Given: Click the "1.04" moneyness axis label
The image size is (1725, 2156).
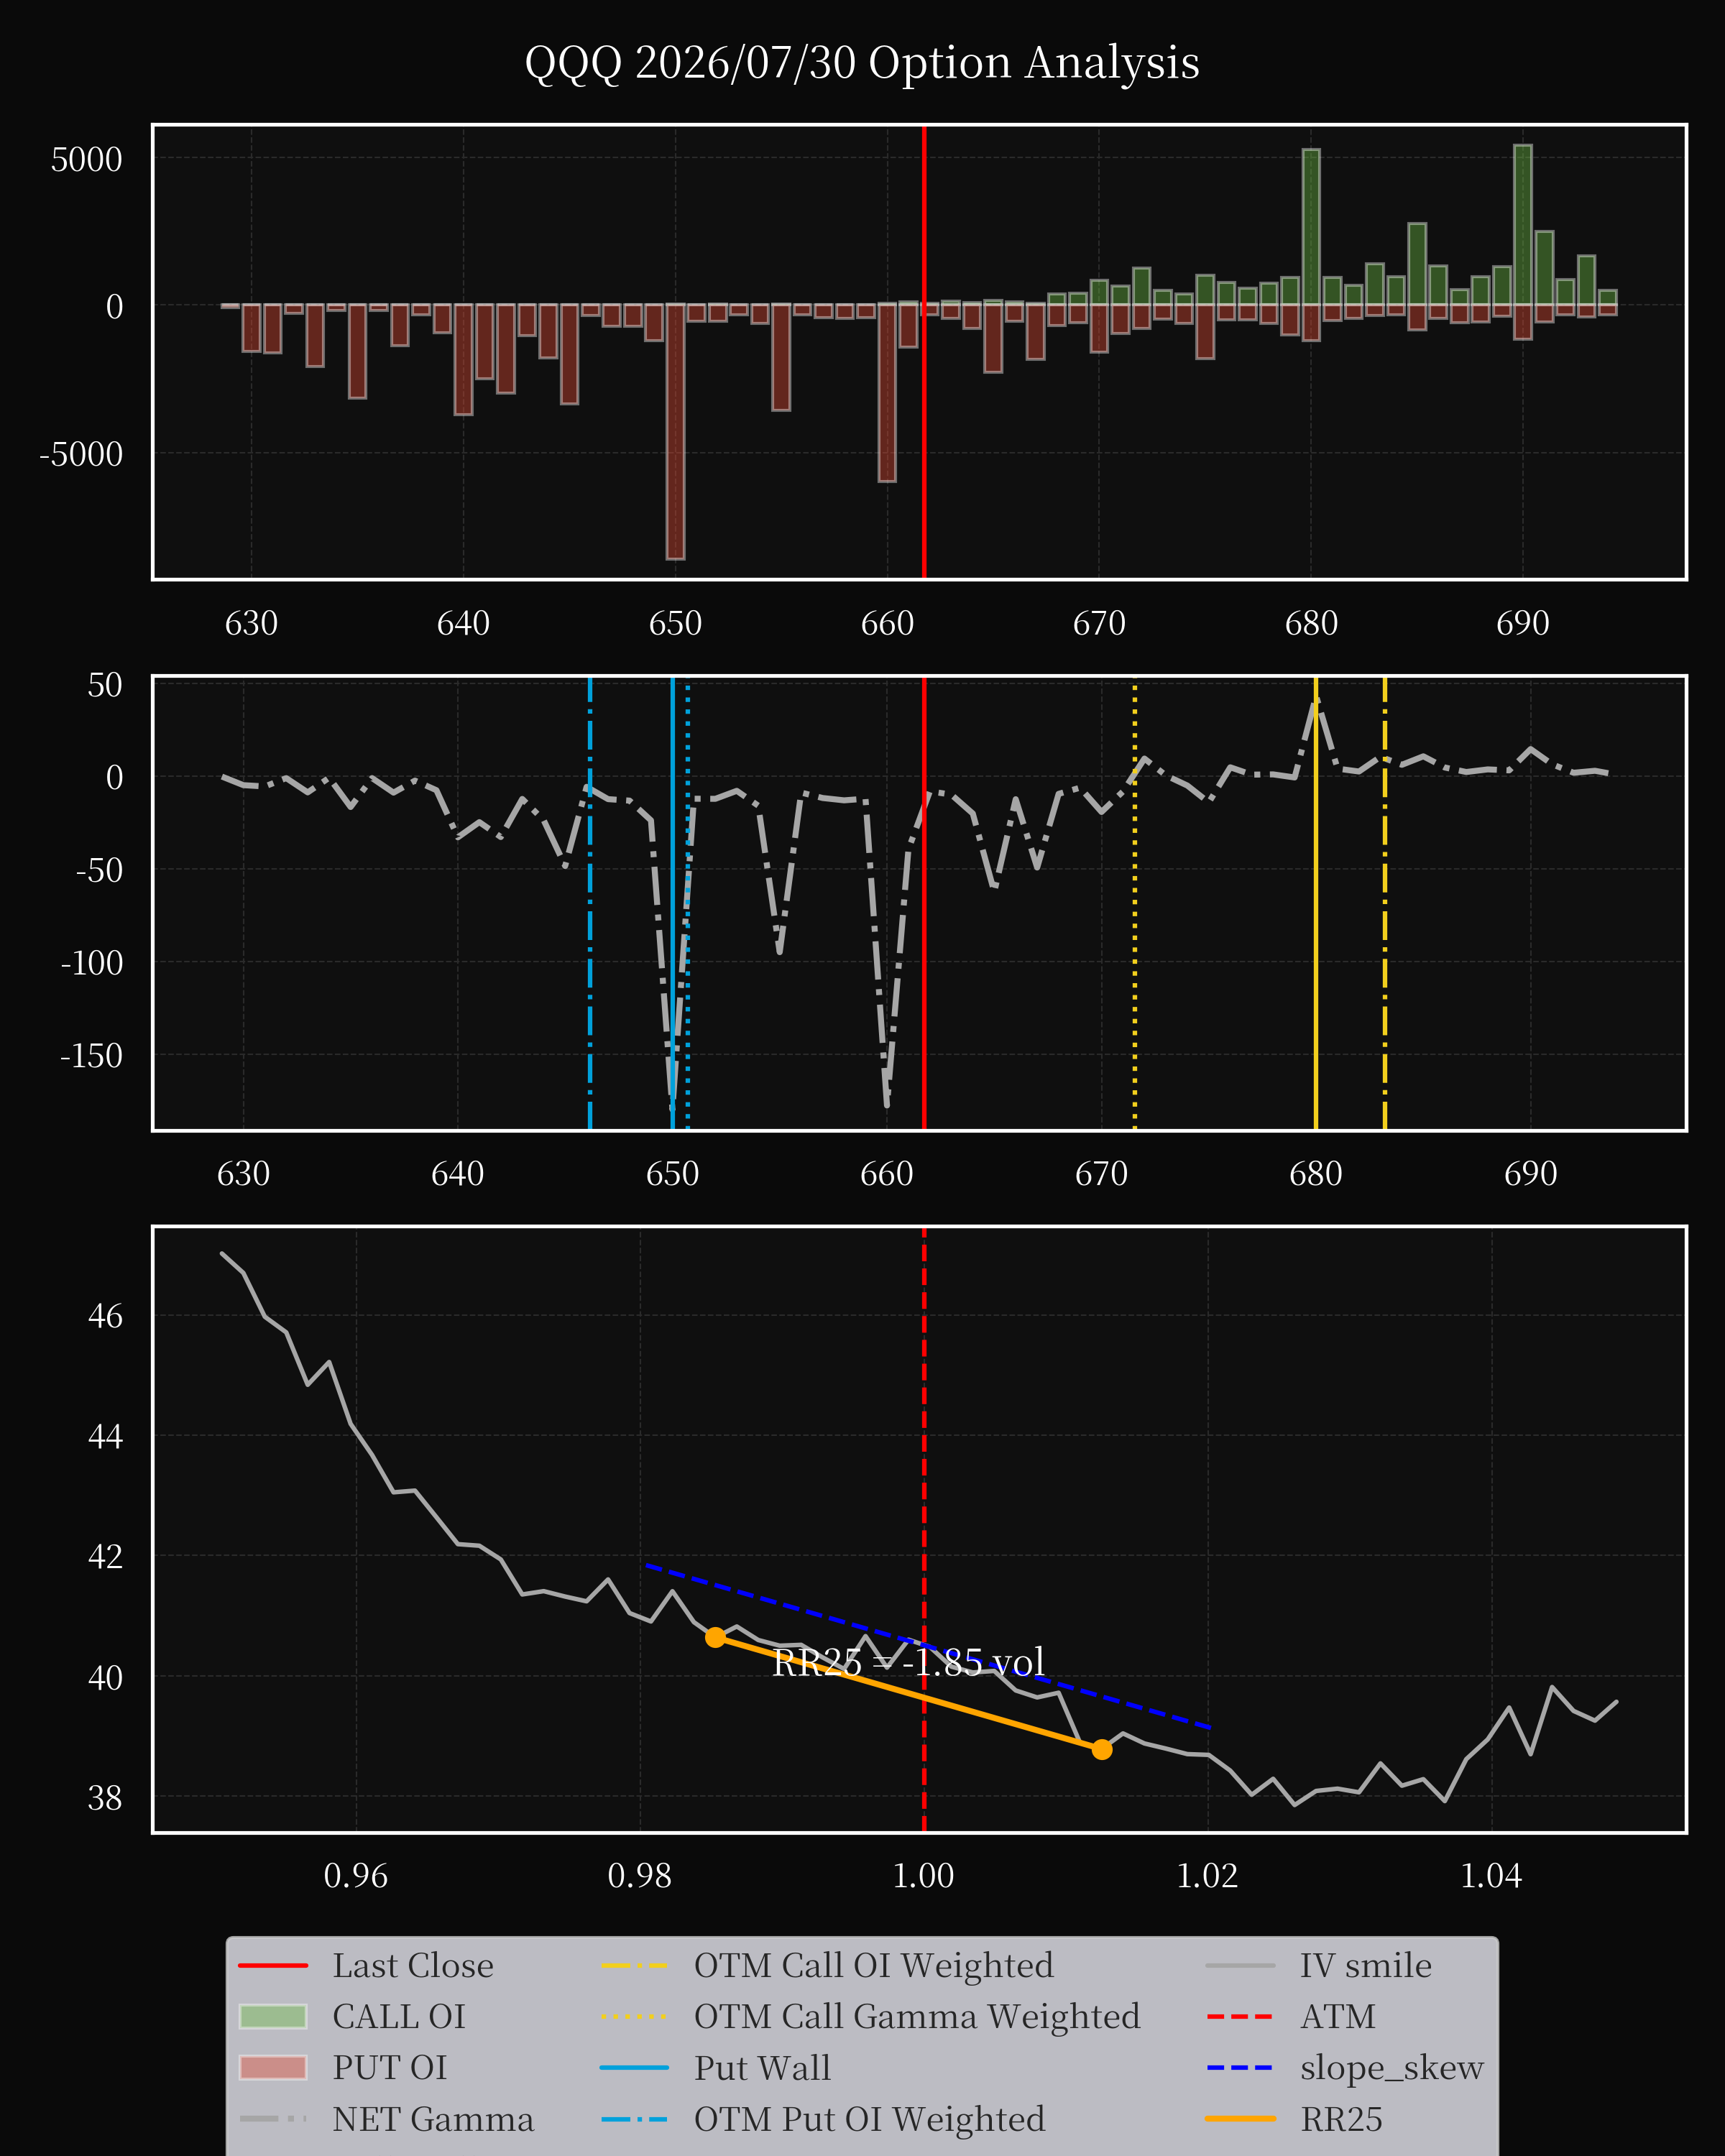Looking at the screenshot, I should [1492, 1875].
